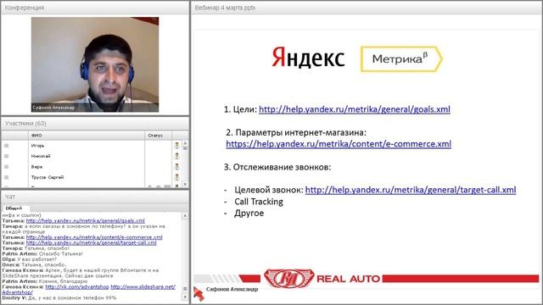
Task: Click the chat scrollbar thumb
Action: click(x=185, y=289)
